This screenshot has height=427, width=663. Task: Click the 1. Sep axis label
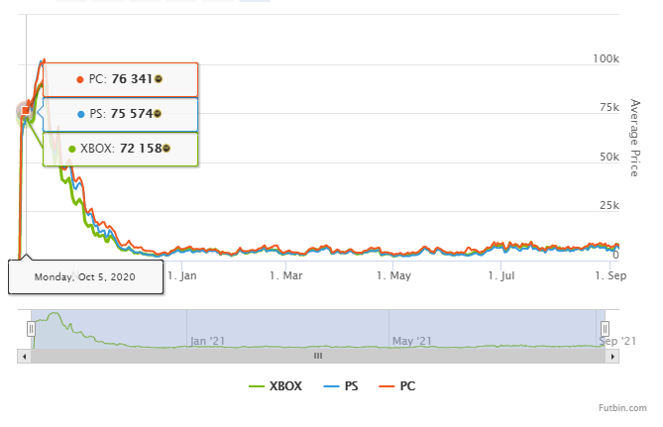[x=610, y=275]
